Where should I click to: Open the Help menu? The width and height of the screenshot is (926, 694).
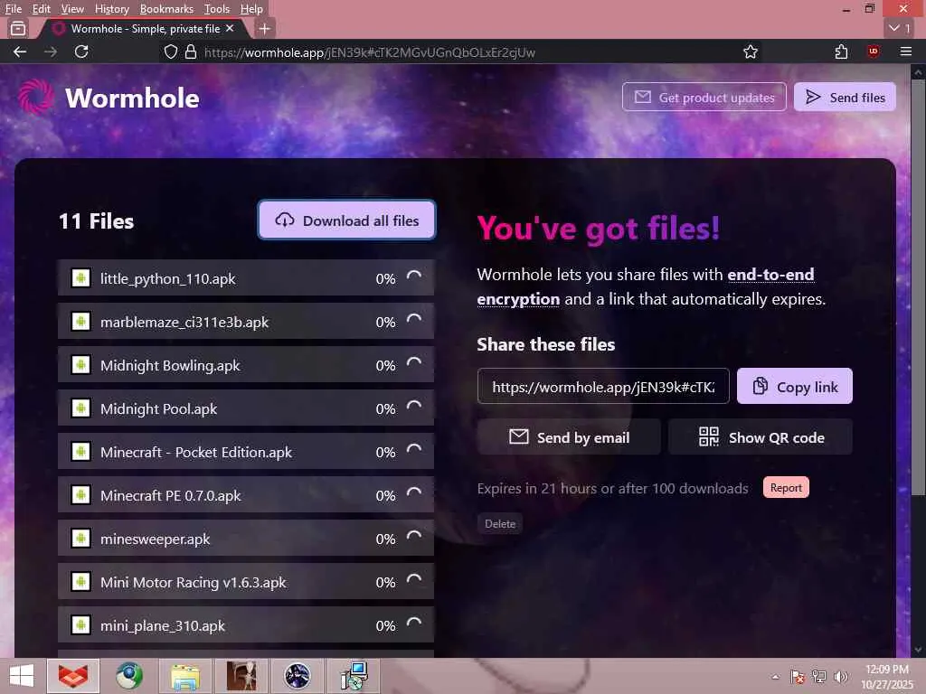pos(251,9)
